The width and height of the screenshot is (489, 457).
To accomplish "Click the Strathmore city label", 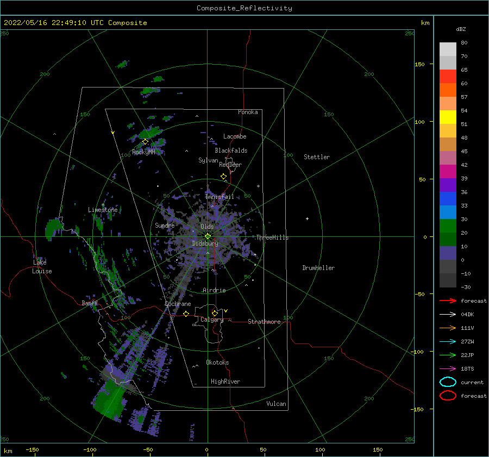I will pos(264,322).
